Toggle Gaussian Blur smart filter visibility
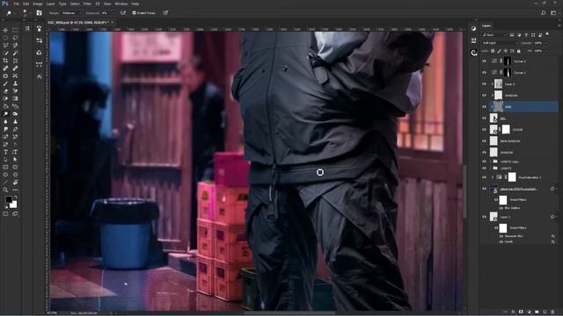The height and width of the screenshot is (316, 563). click(501, 236)
